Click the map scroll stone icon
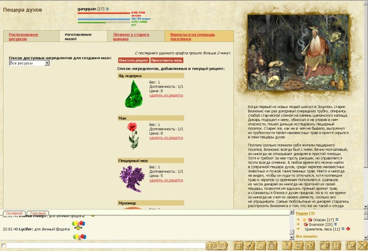Image resolution: width=368 pixels, height=251 pixels. coord(309,246)
